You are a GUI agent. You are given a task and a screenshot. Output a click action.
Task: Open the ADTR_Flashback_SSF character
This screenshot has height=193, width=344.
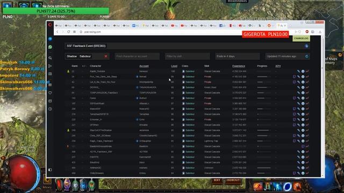[101, 152]
